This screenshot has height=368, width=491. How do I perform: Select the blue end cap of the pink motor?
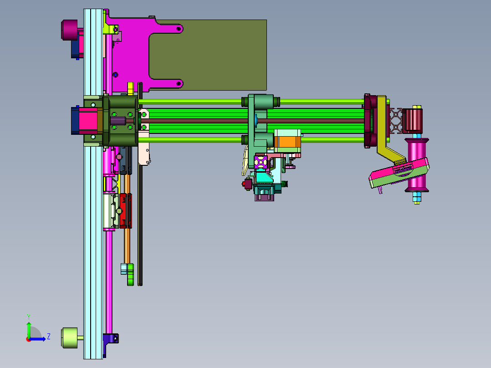click(x=75, y=121)
